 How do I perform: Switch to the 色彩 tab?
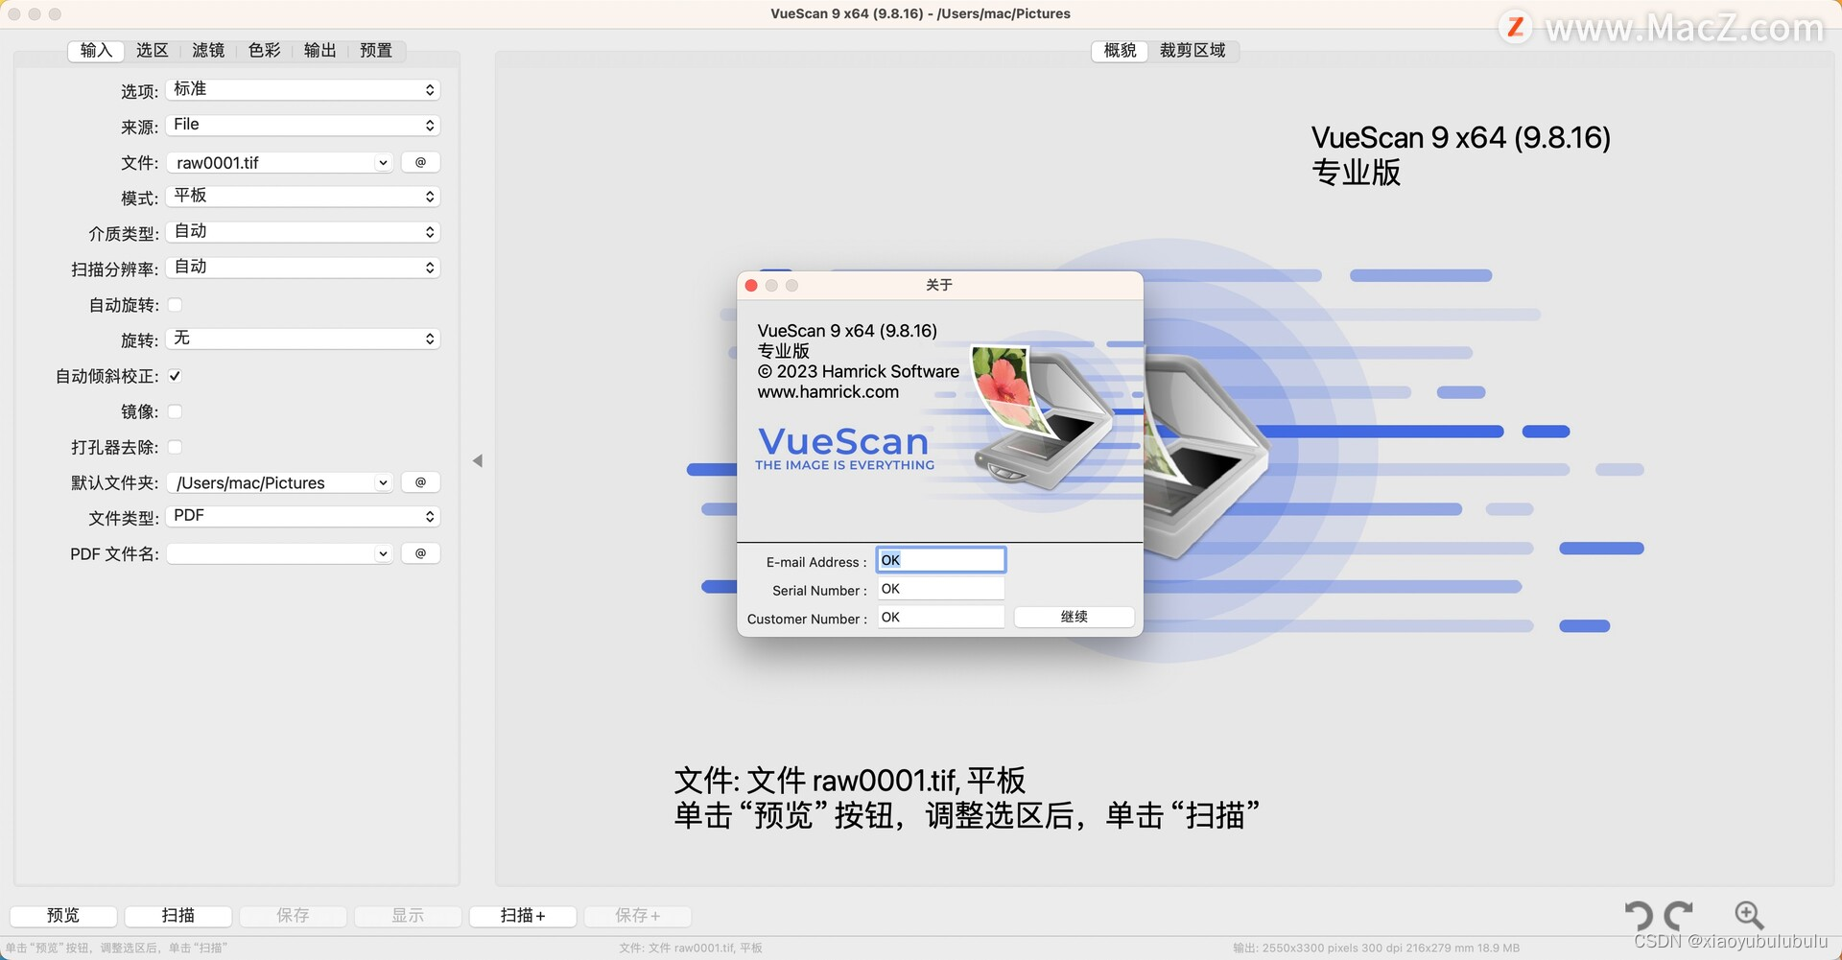(263, 50)
